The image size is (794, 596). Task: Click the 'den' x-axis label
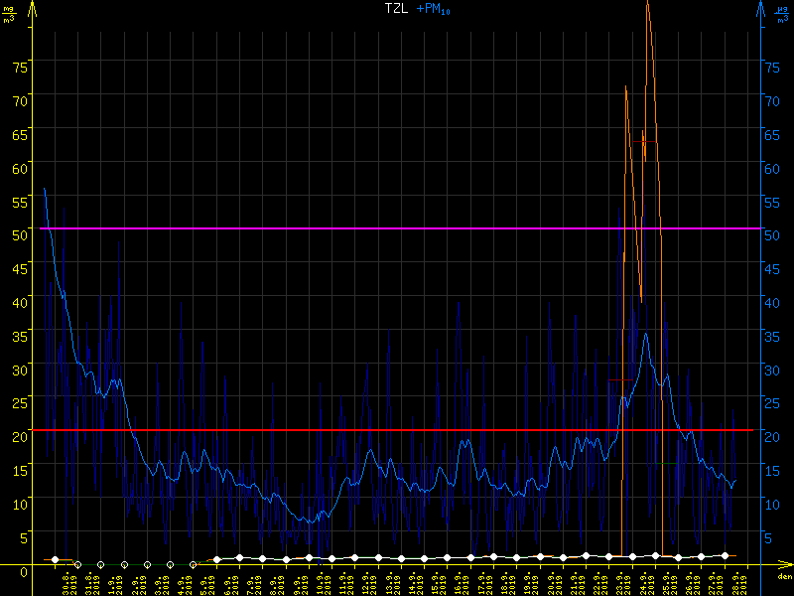pos(784,577)
